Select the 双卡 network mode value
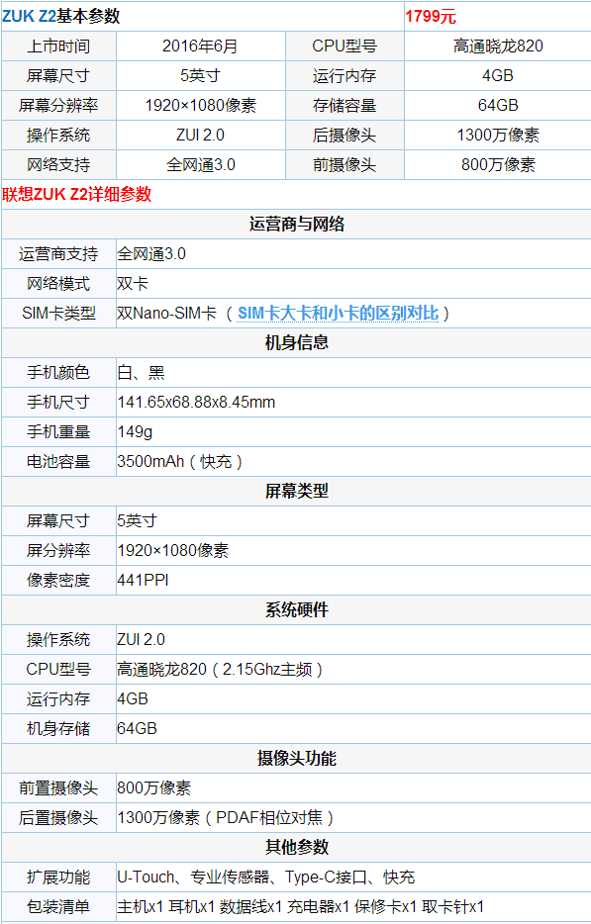Image resolution: width=591 pixels, height=924 pixels. 133,284
